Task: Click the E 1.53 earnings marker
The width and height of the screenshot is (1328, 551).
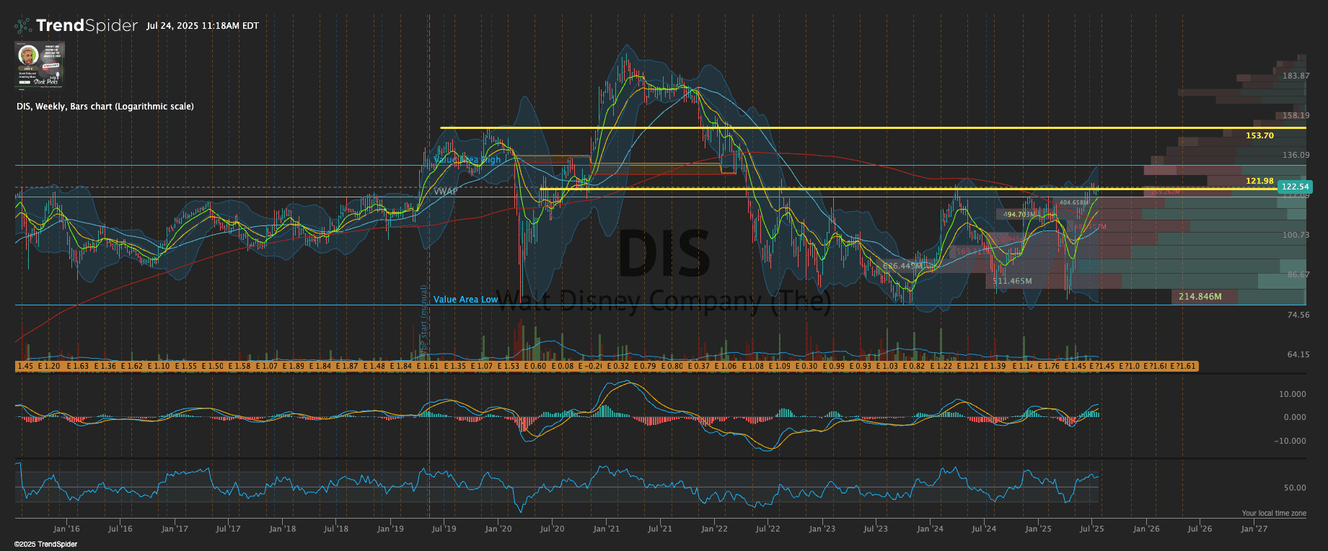Action: 509,366
